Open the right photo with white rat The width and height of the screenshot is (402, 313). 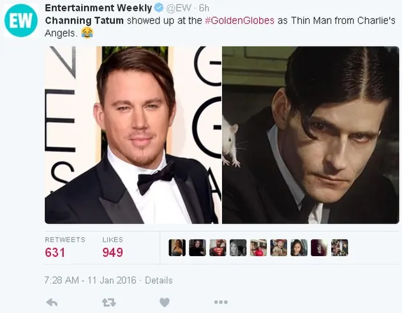(x=311, y=135)
